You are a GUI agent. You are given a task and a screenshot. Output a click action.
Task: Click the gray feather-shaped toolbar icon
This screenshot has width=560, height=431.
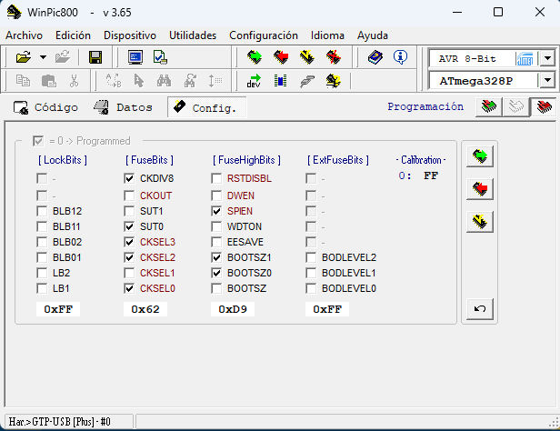pos(307,81)
